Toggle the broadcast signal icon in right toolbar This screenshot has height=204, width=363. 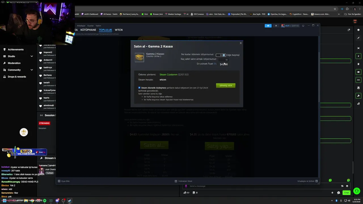click(x=358, y=80)
